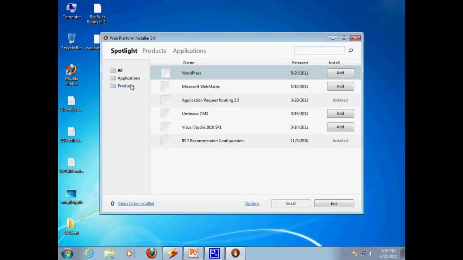This screenshot has height=260, width=463.
Task: Open the Recycle Bin desktop icon
Action: [x=71, y=41]
